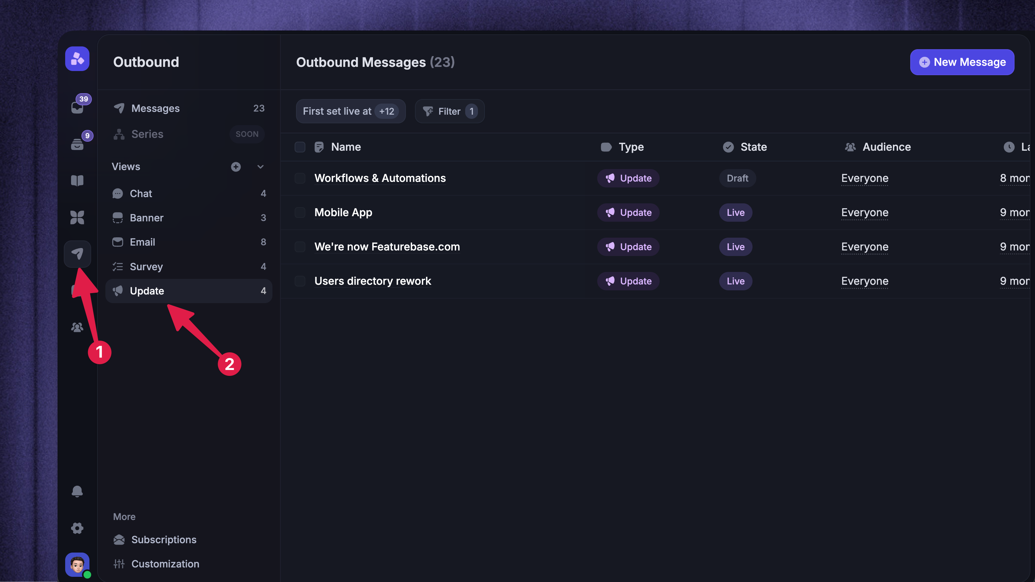The image size is (1035, 582).
Task: Click Everyone audience in Mobile App row
Action: (x=865, y=212)
